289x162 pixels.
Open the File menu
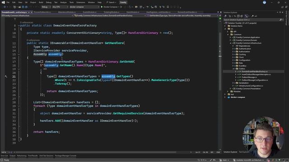tap(8, 2)
